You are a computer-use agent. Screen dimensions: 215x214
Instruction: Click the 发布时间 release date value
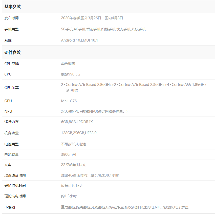(92, 18)
